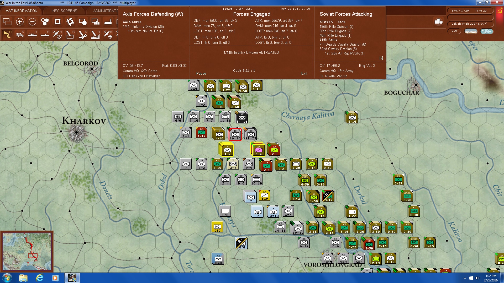
Task: Click the rectangle-and-circle toolbar icon
Action: point(83,22)
